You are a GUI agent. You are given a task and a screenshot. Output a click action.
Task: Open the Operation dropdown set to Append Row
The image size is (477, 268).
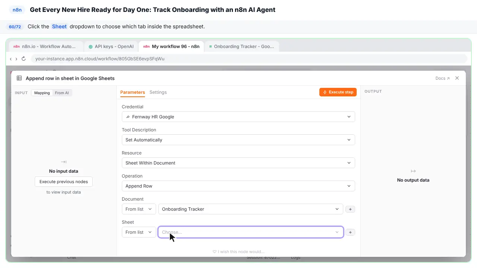(238, 186)
